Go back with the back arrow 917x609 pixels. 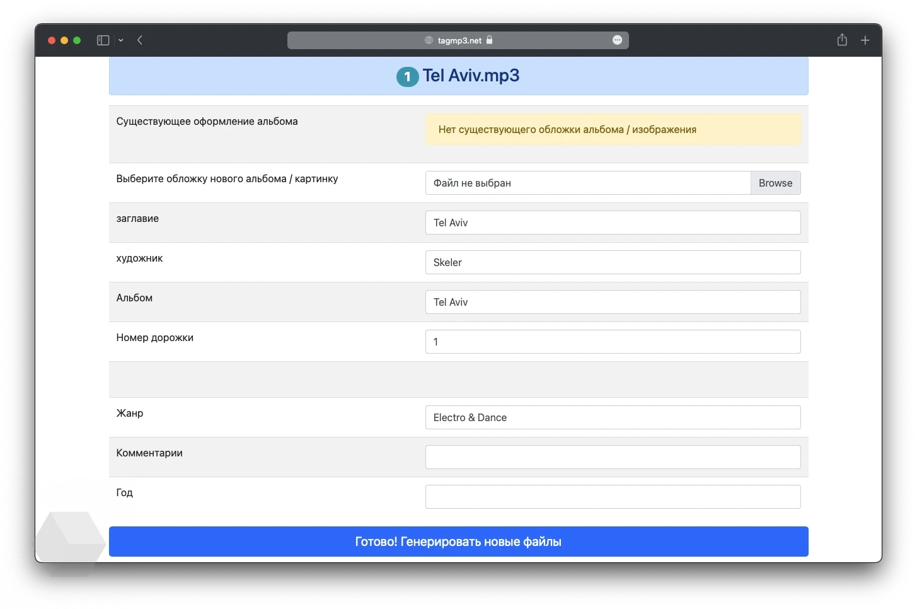point(140,40)
